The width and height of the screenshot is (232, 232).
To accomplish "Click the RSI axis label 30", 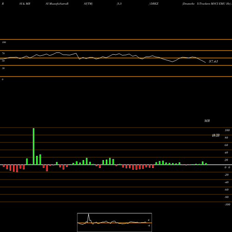I will (3, 68).
